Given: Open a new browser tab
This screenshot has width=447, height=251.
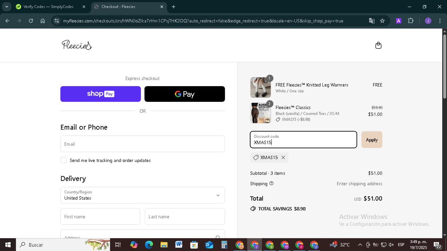Looking at the screenshot, I should [x=174, y=7].
